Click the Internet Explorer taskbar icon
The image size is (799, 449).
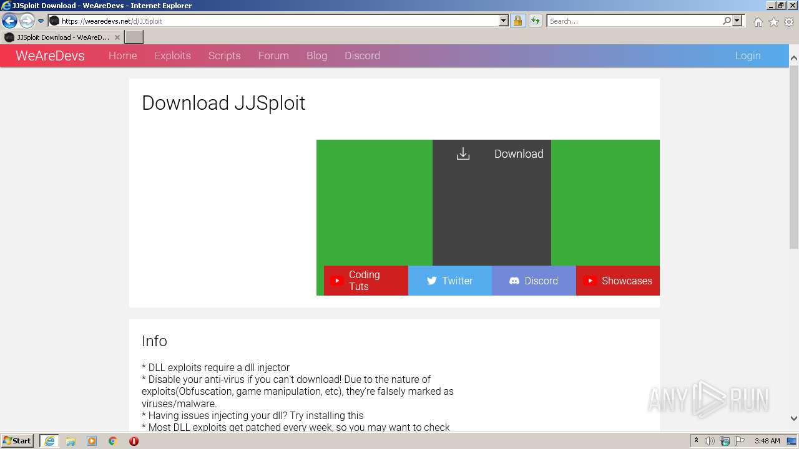tap(49, 441)
